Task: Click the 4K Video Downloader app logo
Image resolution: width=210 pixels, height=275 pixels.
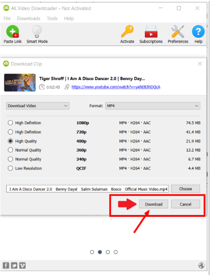Action: (x=6, y=8)
